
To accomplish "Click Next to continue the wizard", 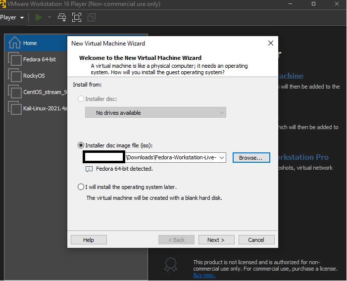I will [216, 240].
